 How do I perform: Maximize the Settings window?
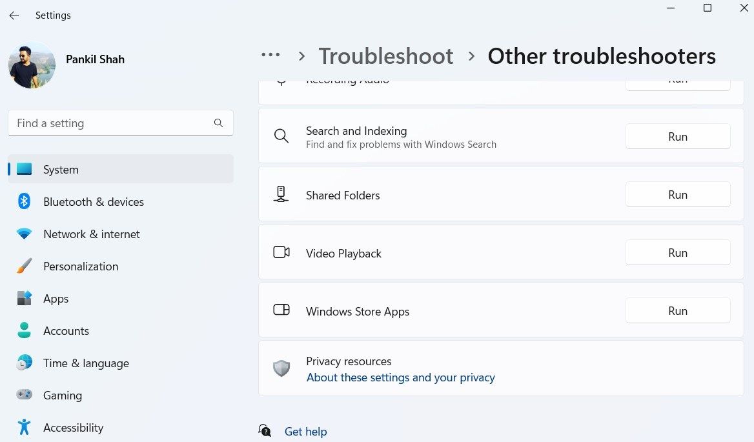[x=708, y=8]
